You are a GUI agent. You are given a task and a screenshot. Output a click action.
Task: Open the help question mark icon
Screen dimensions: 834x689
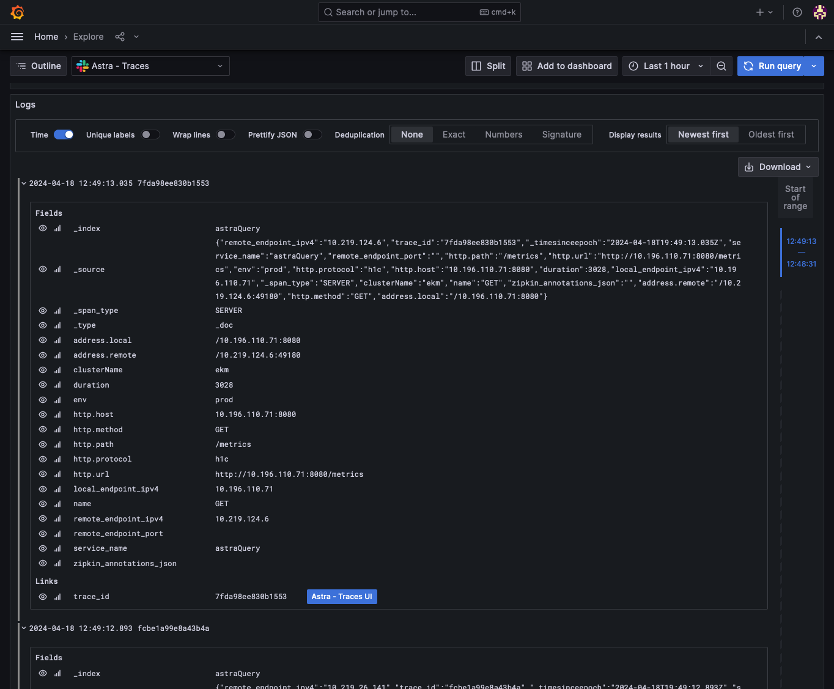tap(797, 12)
